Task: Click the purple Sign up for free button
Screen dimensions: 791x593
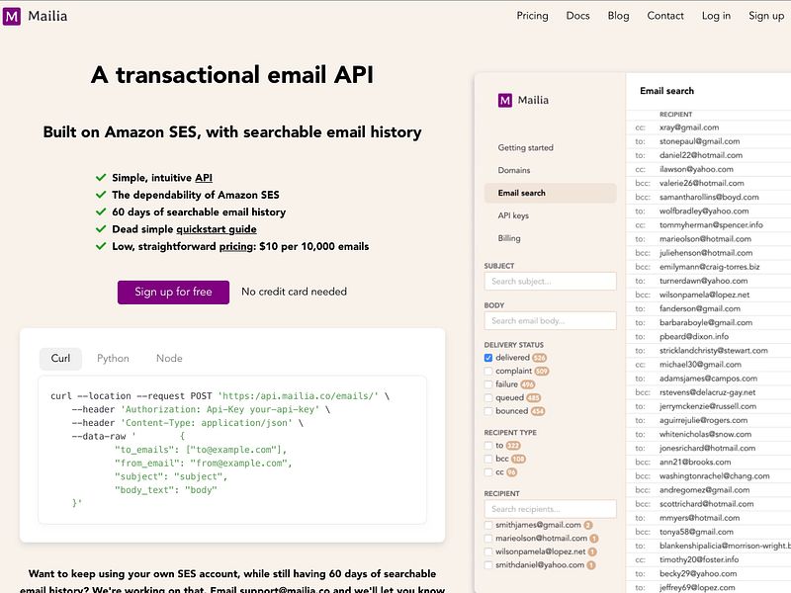Action: point(174,292)
